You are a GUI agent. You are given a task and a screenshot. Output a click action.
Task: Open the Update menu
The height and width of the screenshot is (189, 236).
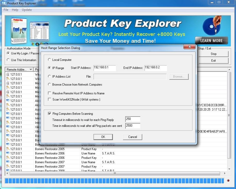point(27,10)
